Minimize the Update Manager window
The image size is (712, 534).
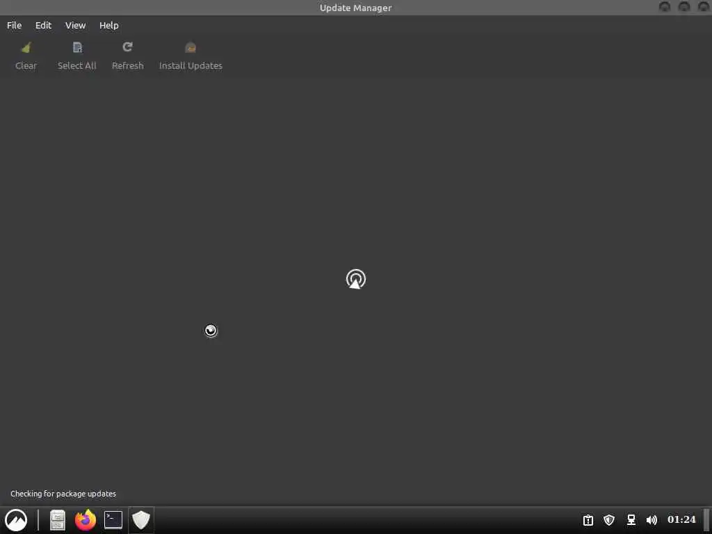tap(665, 7)
